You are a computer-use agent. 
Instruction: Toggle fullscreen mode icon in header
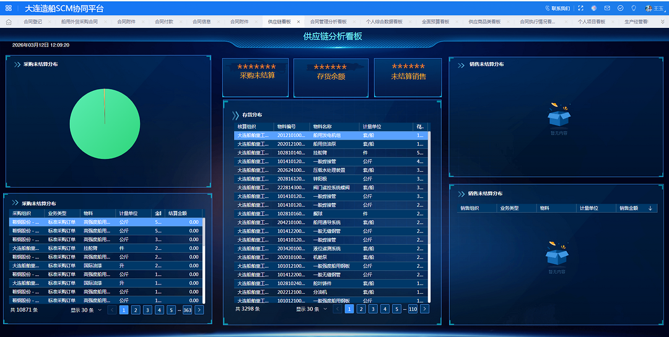tap(580, 9)
